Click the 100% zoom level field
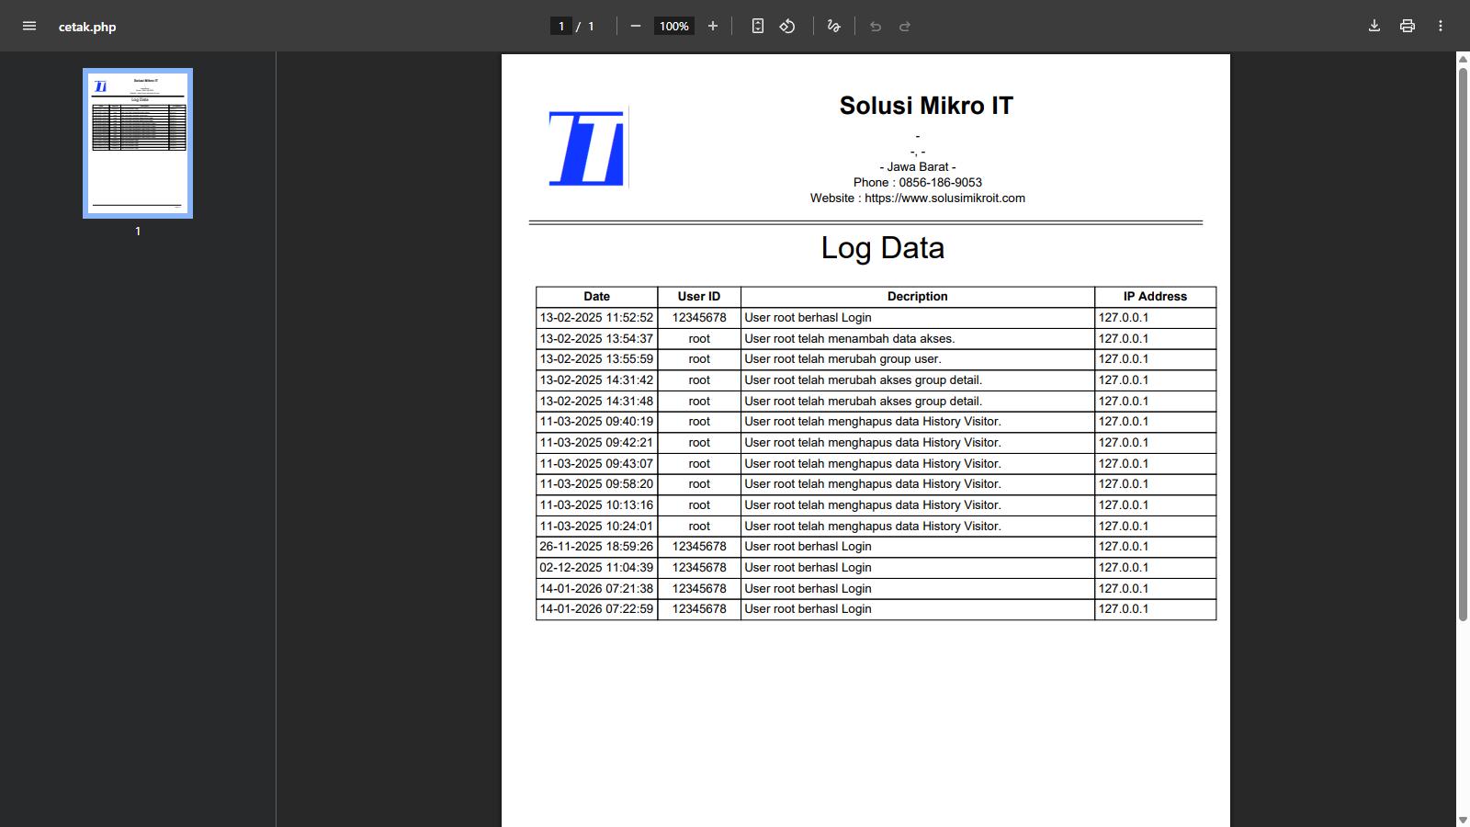Screen dimensions: 1470x827 (x=673, y=26)
